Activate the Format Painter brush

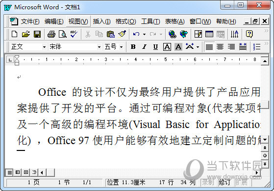click(122, 34)
